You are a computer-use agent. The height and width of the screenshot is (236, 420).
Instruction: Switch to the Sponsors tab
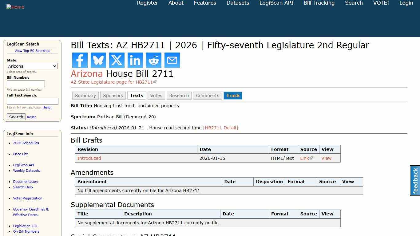point(113,96)
